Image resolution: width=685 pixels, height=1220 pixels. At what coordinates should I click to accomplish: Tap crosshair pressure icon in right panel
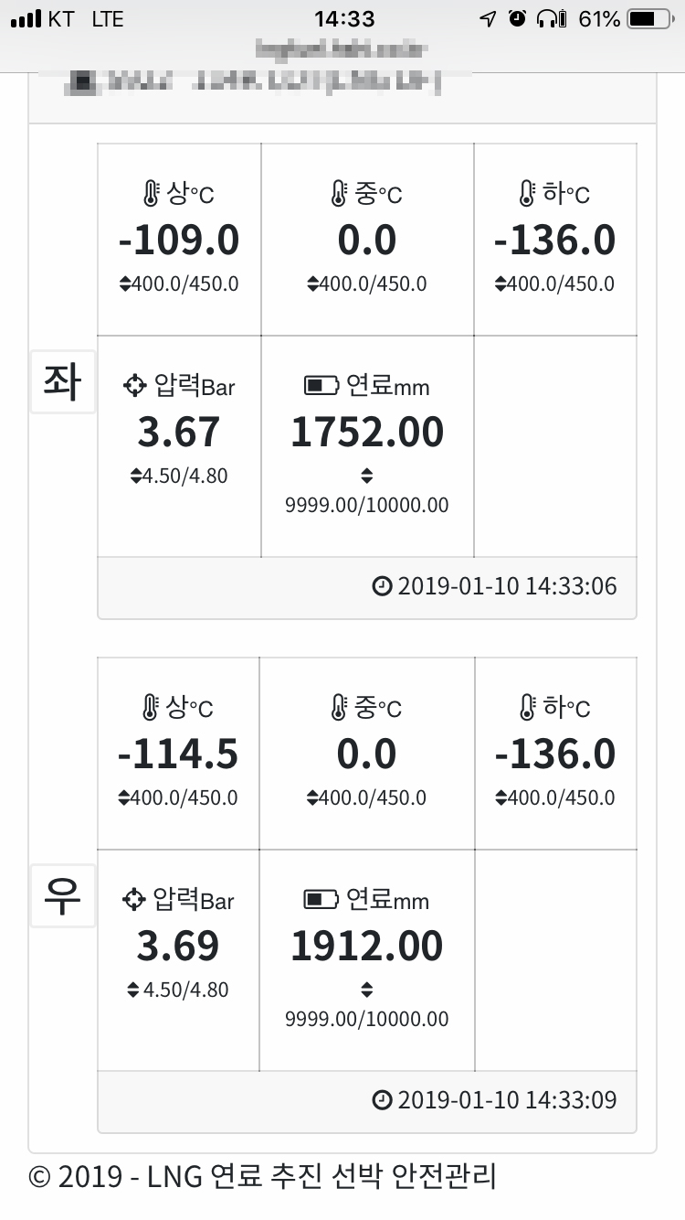click(x=134, y=900)
